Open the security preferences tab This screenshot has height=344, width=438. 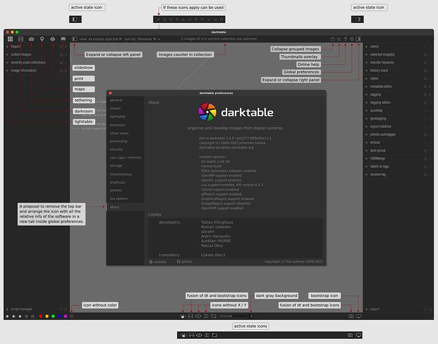pyautogui.click(x=126, y=149)
